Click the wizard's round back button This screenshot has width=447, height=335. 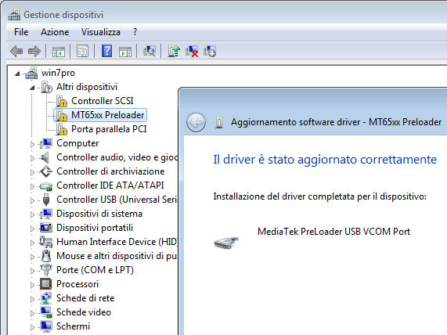point(196,122)
